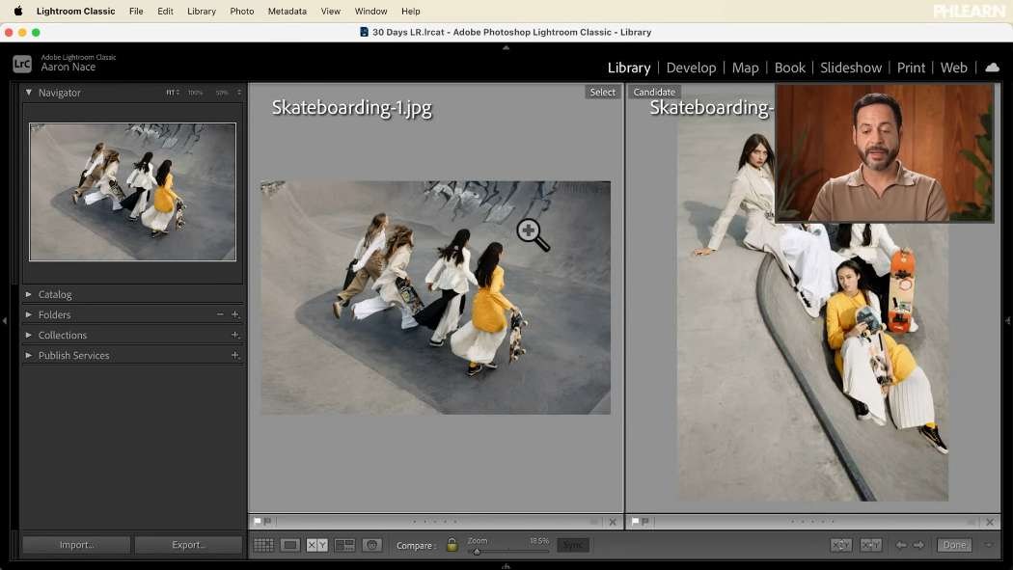Click the Navigator preview thumbnail
This screenshot has height=570, width=1013.
coord(132,192)
